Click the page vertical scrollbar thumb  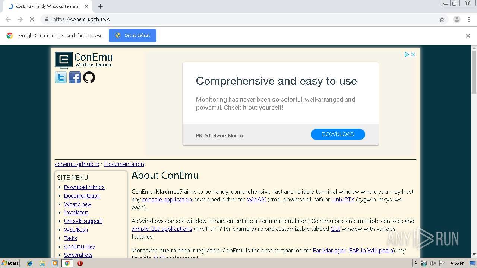click(474, 73)
